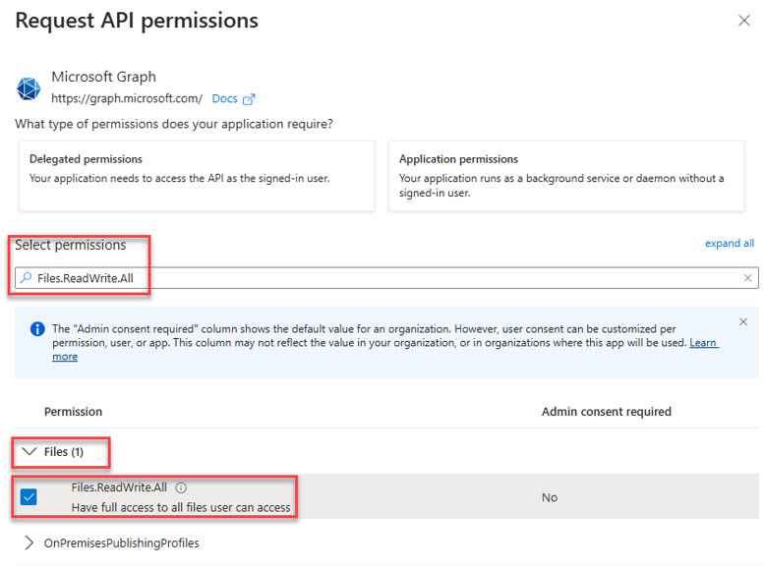765x572 pixels.
Task: Show info tooltip next to Files.ReadWrite.All
Action: pos(181,487)
